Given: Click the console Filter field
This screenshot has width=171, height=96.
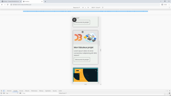Looking at the screenshot, I should coord(40,93).
